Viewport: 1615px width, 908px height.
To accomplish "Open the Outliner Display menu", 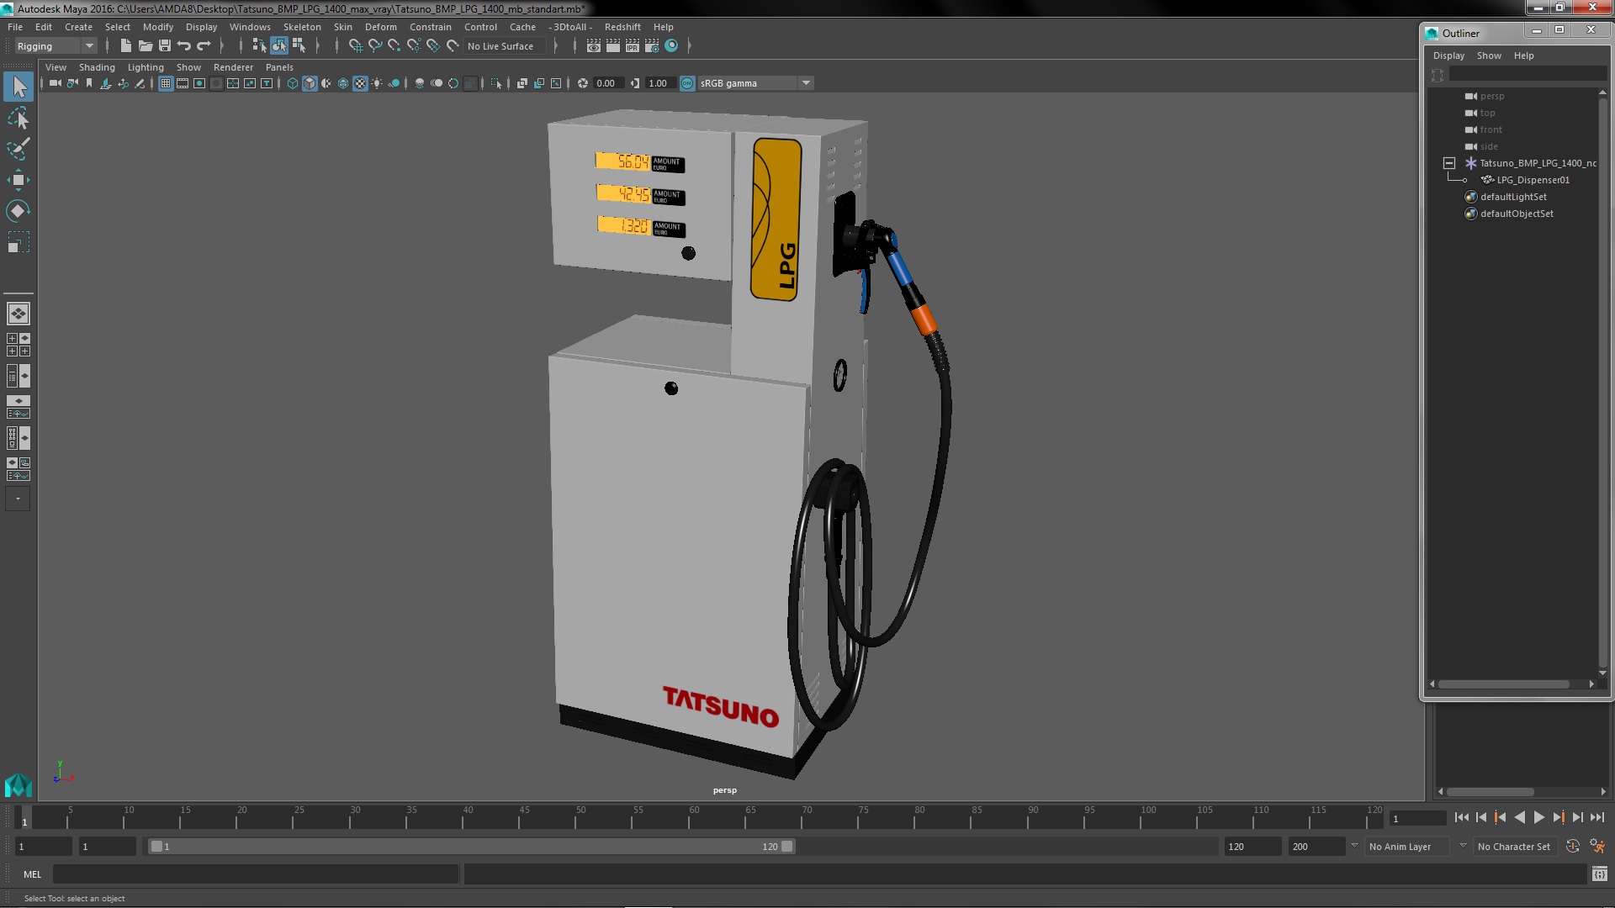I will 1448,55.
